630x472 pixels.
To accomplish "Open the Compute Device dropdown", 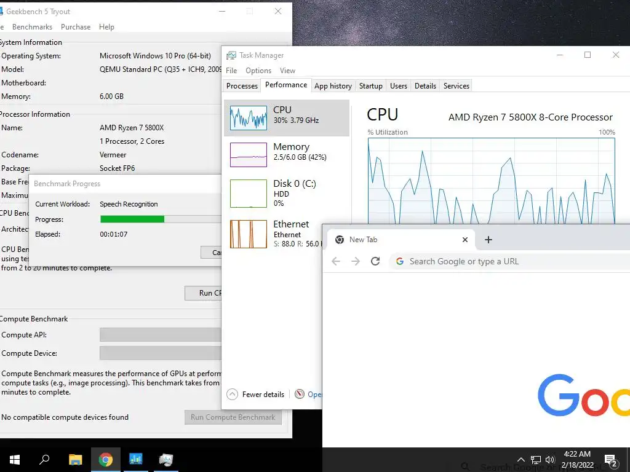I will coord(161,353).
